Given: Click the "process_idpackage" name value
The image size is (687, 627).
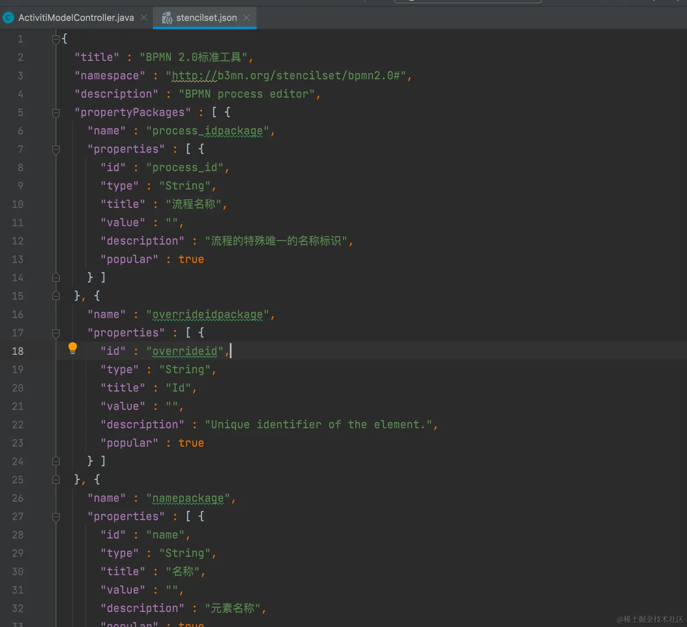Looking at the screenshot, I should click(208, 131).
